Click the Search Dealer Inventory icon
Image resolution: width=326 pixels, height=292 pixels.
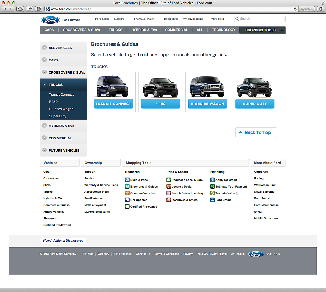click(x=169, y=193)
